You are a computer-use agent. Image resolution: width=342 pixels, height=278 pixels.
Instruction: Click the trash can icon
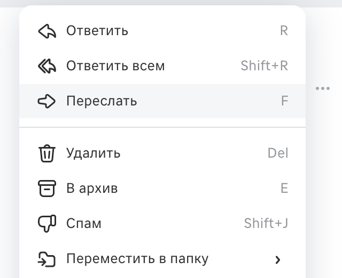(x=47, y=153)
